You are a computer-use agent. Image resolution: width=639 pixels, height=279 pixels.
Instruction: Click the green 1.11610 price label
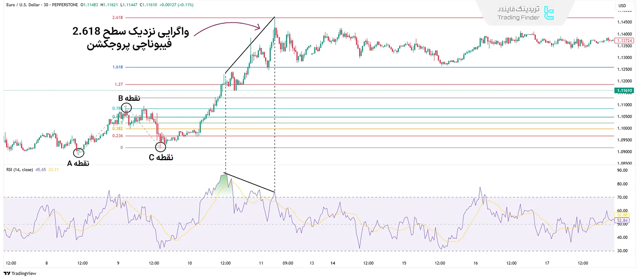tap(625, 90)
